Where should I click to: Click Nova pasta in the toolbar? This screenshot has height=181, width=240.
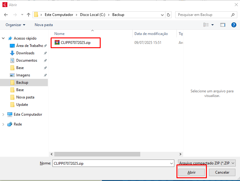pos(44,25)
